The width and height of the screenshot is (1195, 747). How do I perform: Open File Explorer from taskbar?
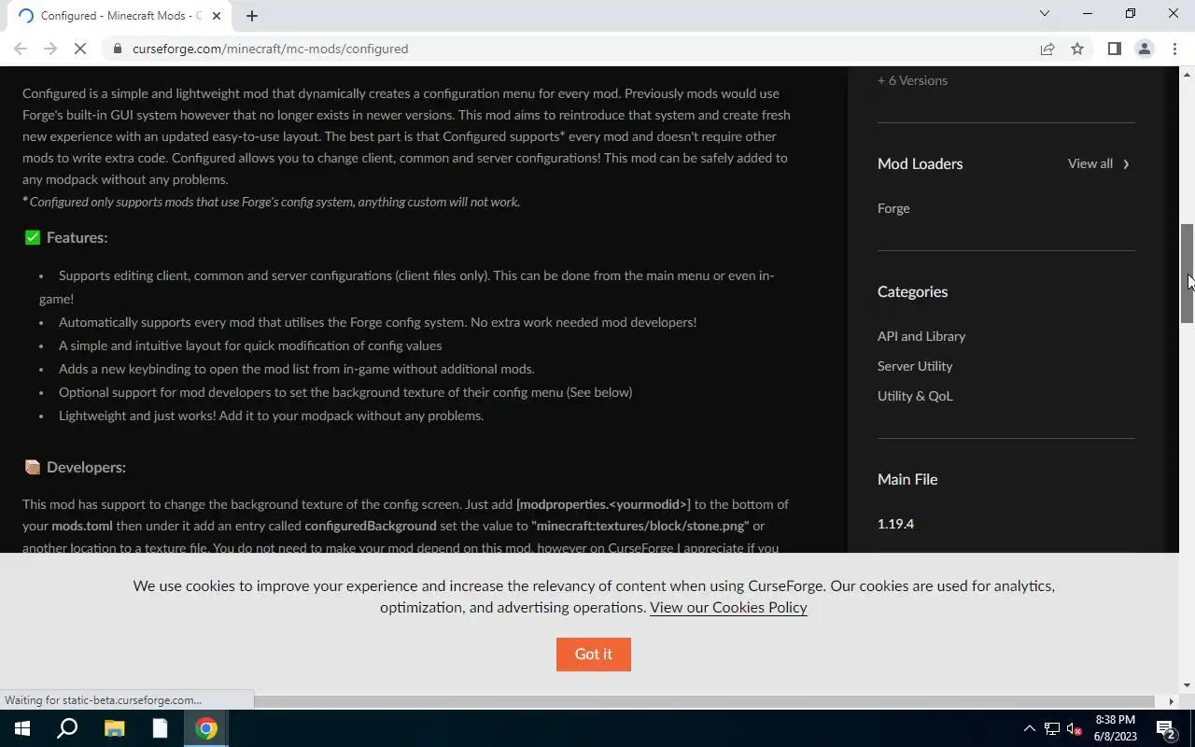(x=114, y=728)
